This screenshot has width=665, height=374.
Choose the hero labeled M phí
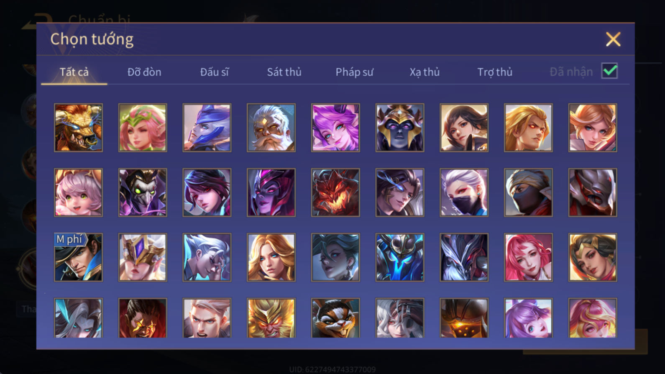pos(78,257)
